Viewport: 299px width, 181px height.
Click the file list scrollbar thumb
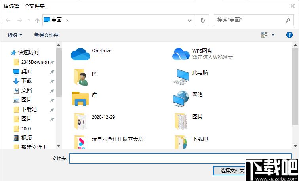click(x=295, y=87)
